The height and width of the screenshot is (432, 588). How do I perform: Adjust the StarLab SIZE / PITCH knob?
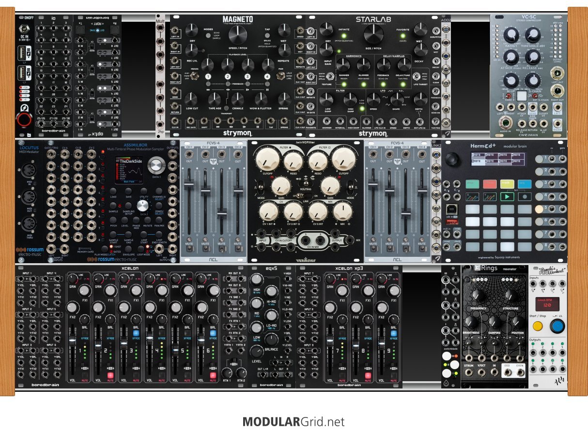(x=372, y=33)
